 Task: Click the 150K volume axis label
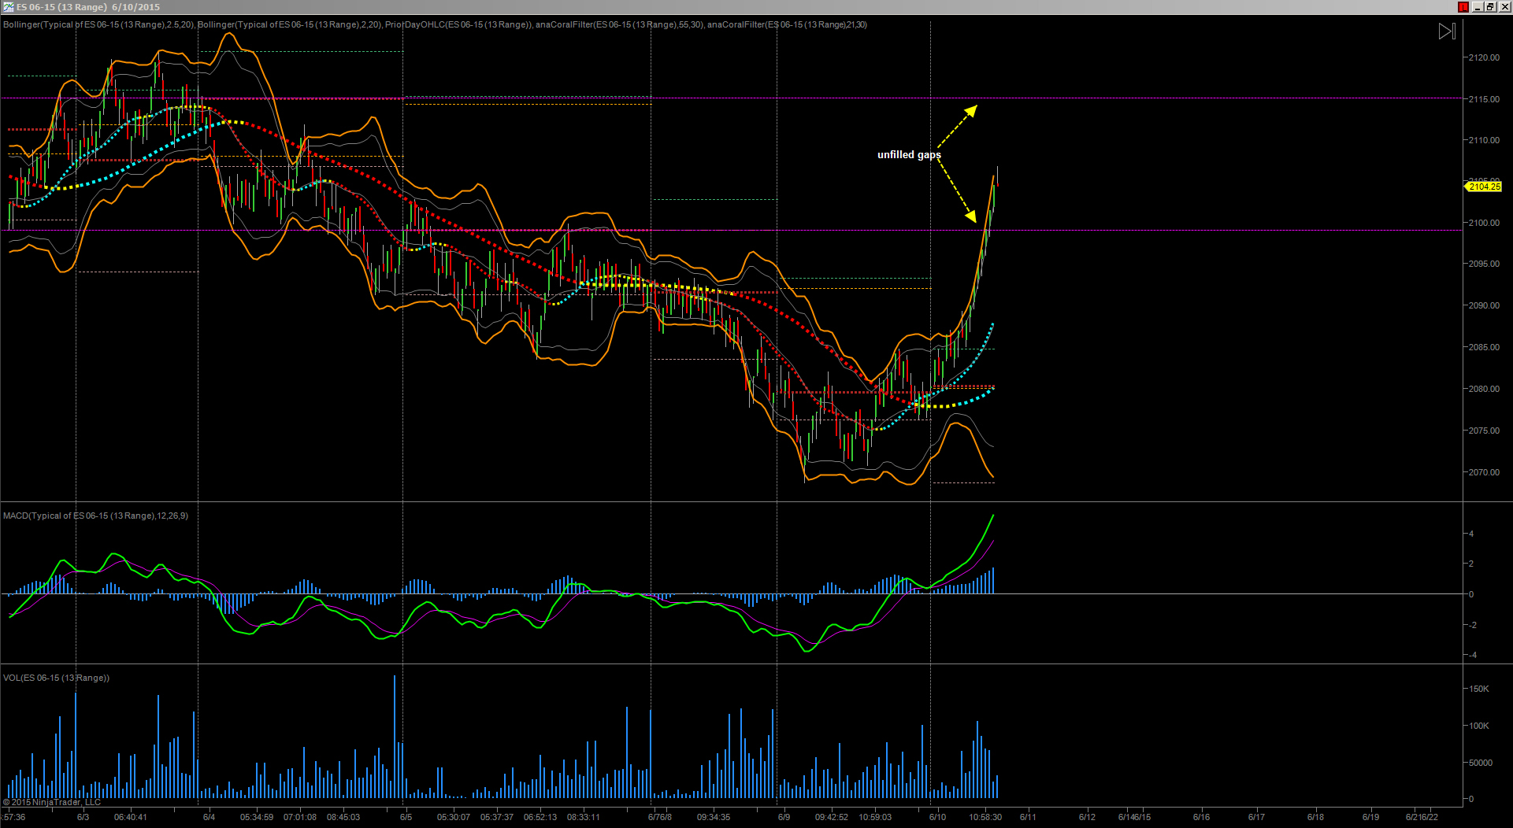(1479, 689)
